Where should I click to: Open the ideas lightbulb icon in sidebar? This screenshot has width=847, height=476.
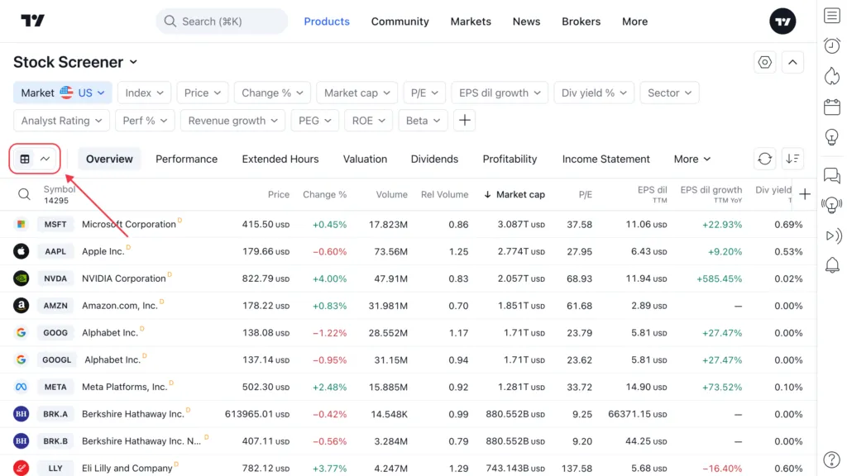point(832,137)
